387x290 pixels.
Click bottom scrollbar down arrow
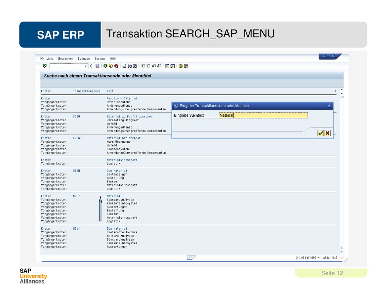[x=342, y=252]
